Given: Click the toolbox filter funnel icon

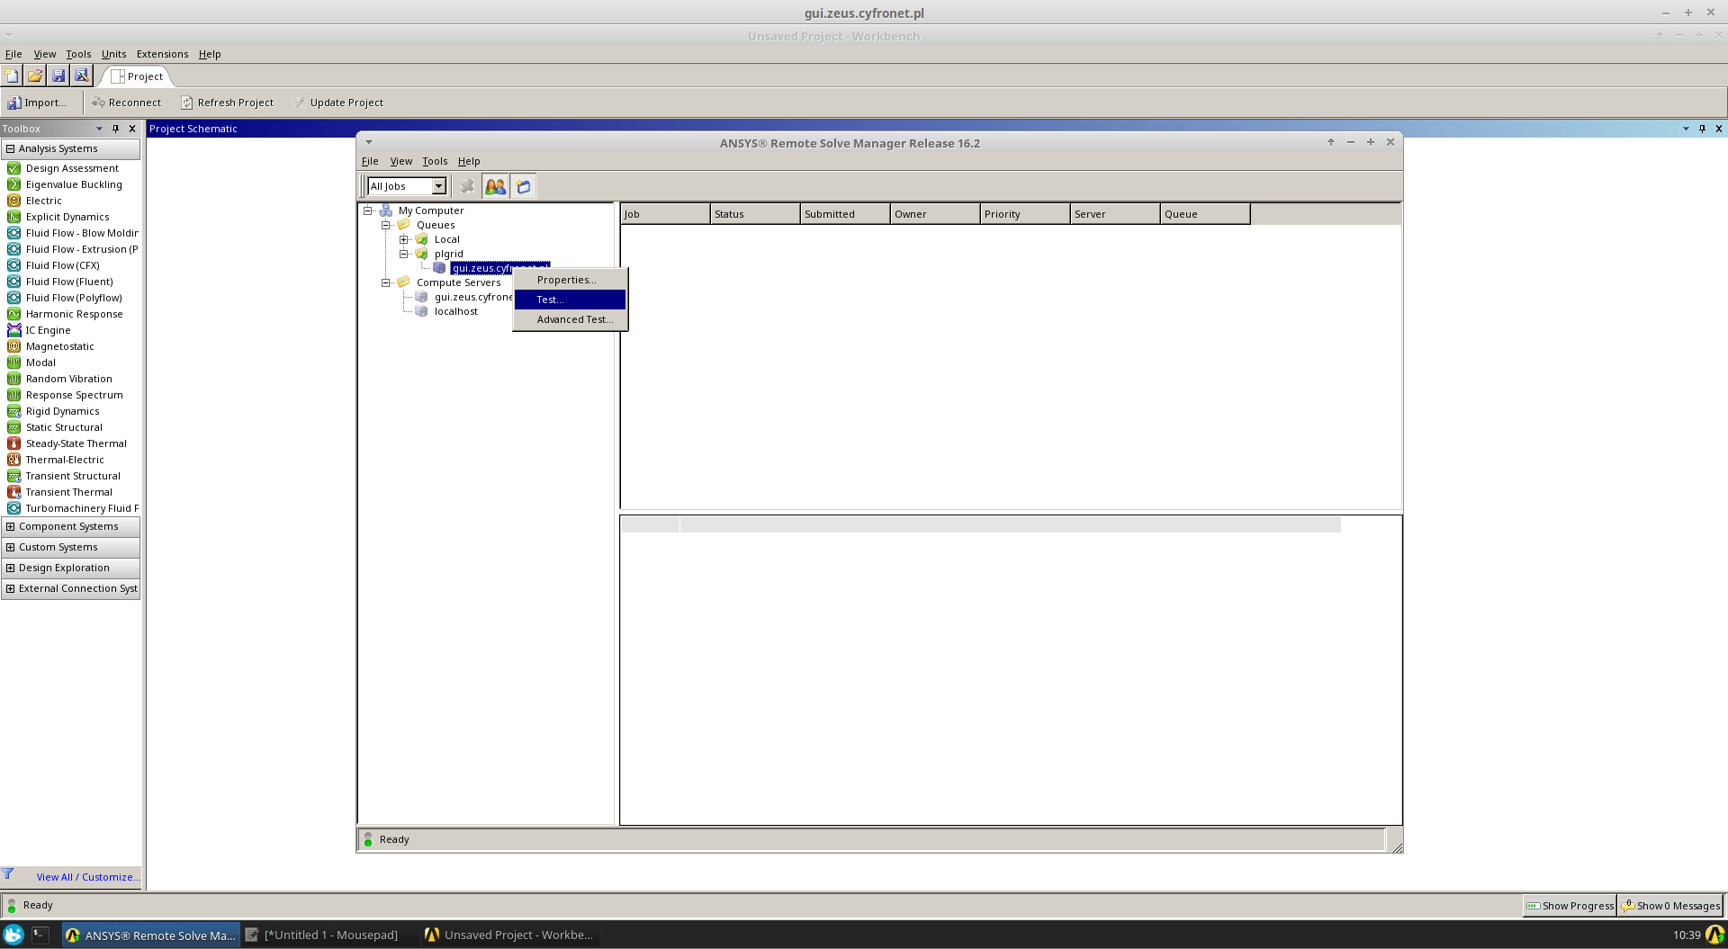Looking at the screenshot, I should point(7,873).
